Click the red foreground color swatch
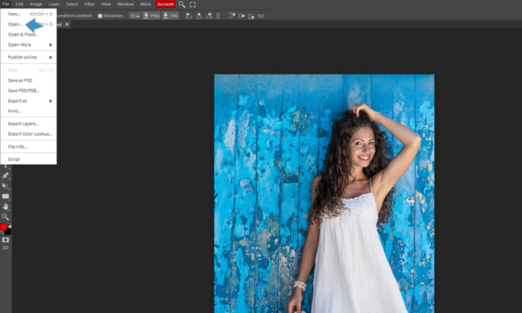This screenshot has width=522, height=313. (x=3, y=227)
